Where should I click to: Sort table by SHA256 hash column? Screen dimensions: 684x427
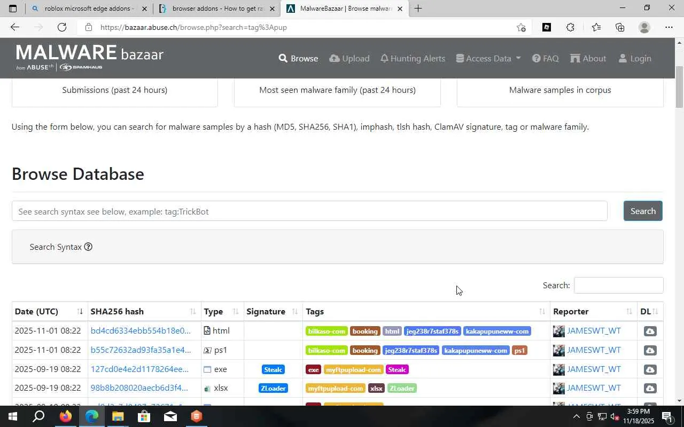144,311
